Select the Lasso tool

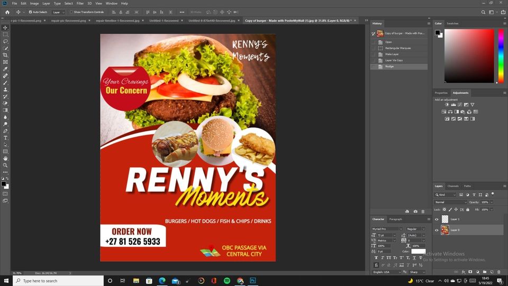[5, 41]
